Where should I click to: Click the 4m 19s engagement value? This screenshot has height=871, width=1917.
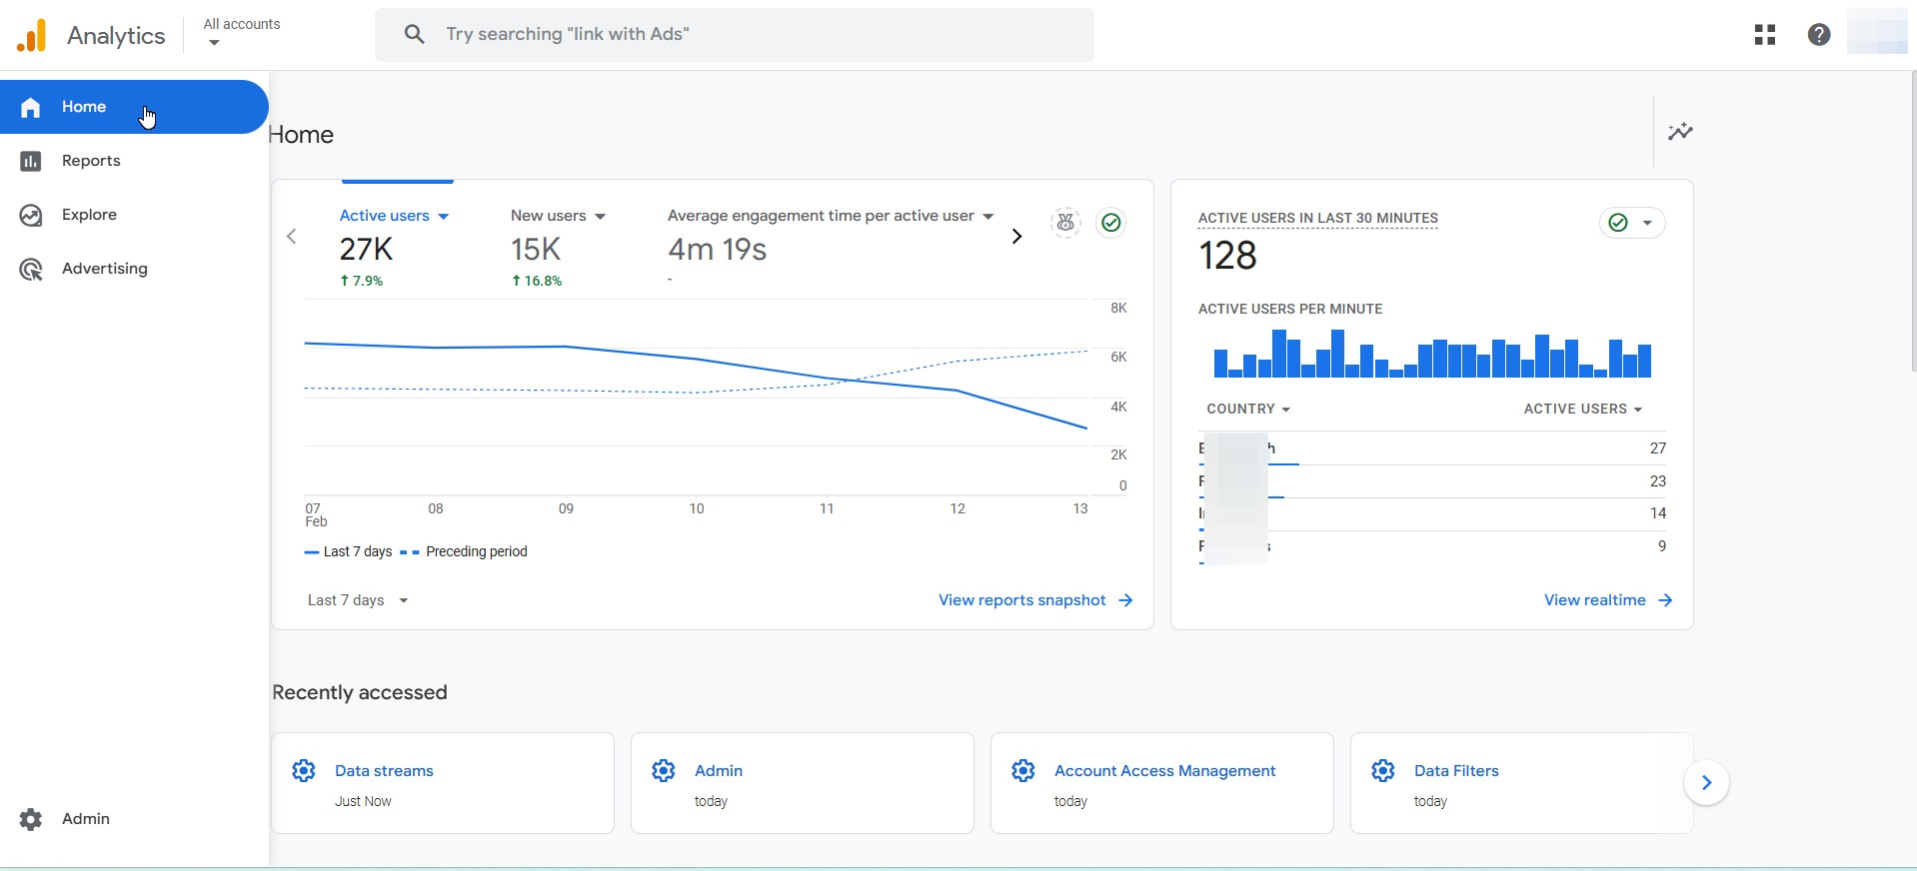(718, 249)
